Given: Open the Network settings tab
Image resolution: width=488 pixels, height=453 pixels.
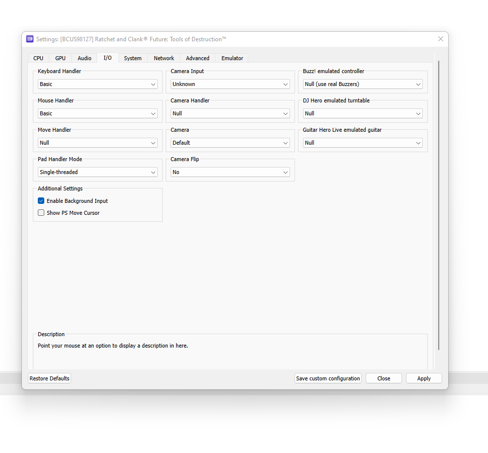Looking at the screenshot, I should tap(164, 58).
